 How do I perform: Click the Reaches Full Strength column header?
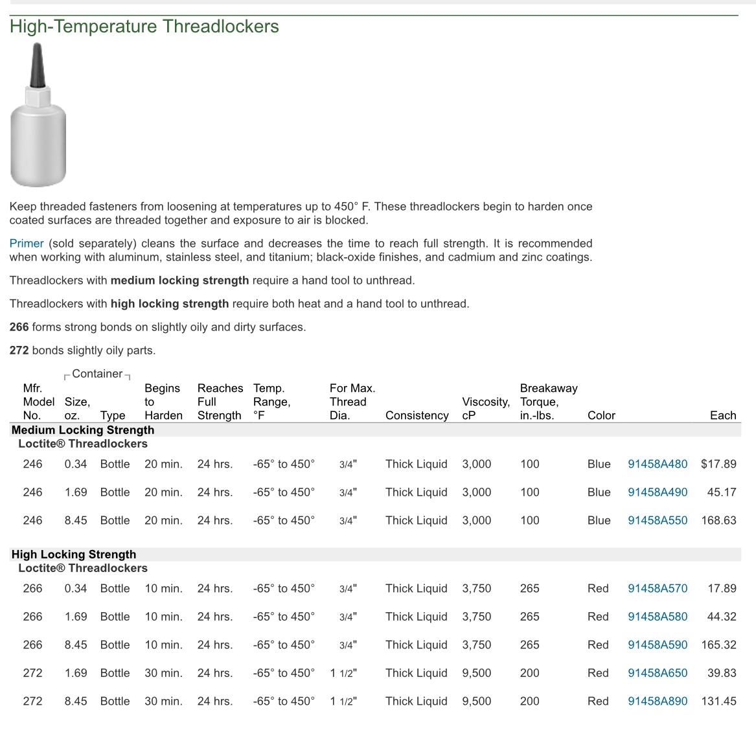pyautogui.click(x=220, y=402)
